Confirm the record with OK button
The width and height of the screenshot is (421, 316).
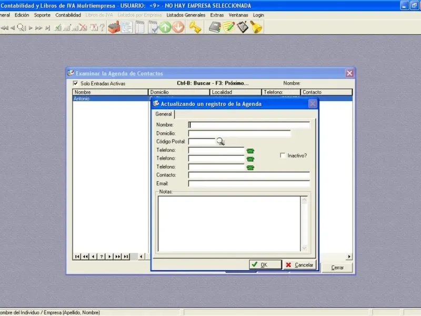coord(265,265)
